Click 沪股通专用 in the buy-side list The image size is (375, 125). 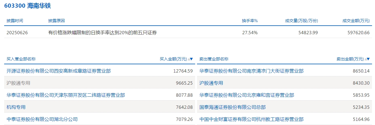pyautogui.click(x=18, y=83)
